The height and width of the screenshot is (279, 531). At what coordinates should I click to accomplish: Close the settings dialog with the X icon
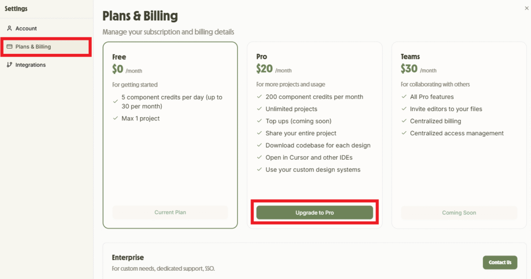[x=527, y=8]
